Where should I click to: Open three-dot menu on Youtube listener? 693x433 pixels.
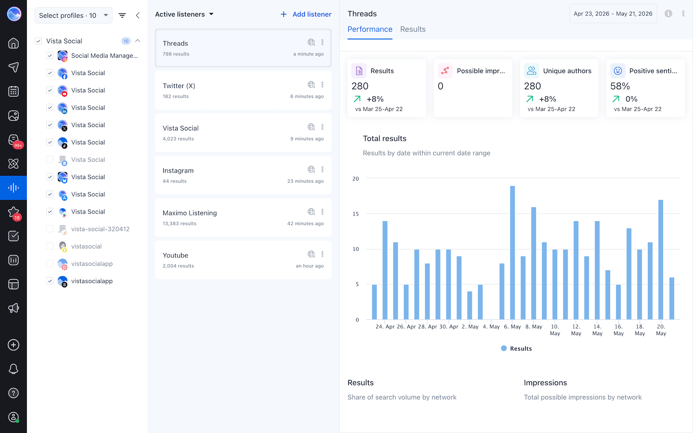(x=322, y=254)
